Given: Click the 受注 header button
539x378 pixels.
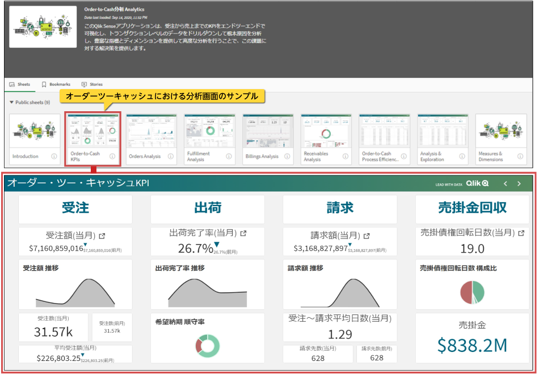Looking at the screenshot, I should 75,208.
